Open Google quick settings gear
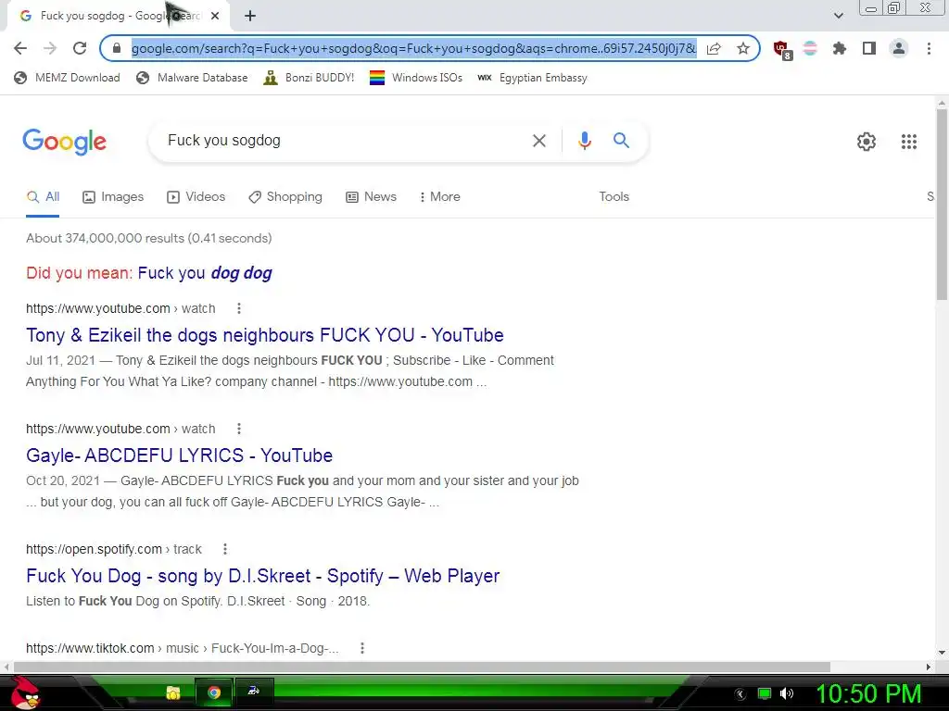The image size is (949, 711). click(867, 142)
